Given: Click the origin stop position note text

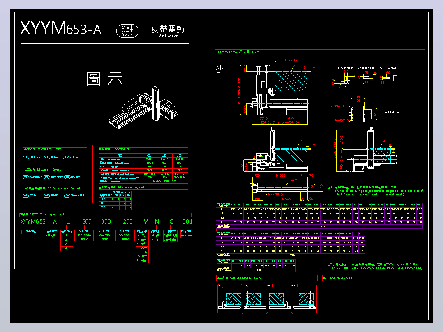Looking at the screenshot, I should pos(376,191).
